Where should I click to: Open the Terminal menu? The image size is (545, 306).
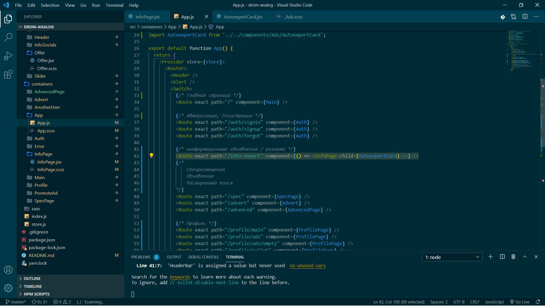[x=114, y=5]
